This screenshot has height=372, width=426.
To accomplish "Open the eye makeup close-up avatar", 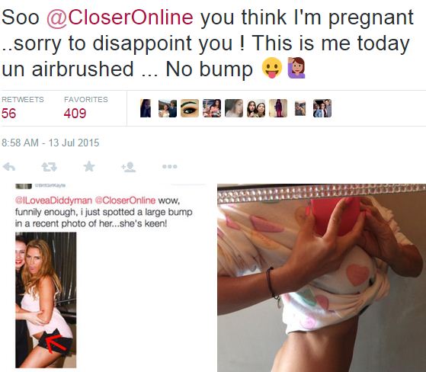I will click(190, 108).
